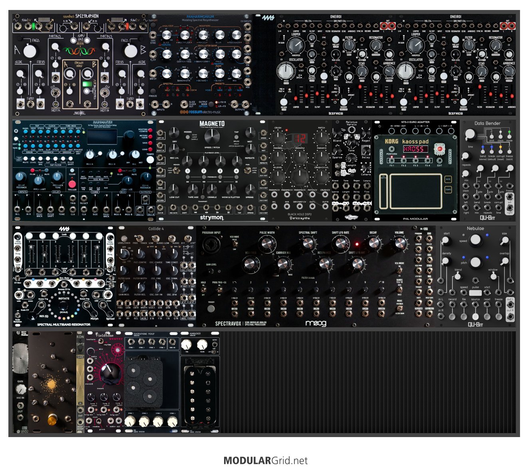Click the Collide 4 title text
The image size is (532, 469).
coord(156,229)
